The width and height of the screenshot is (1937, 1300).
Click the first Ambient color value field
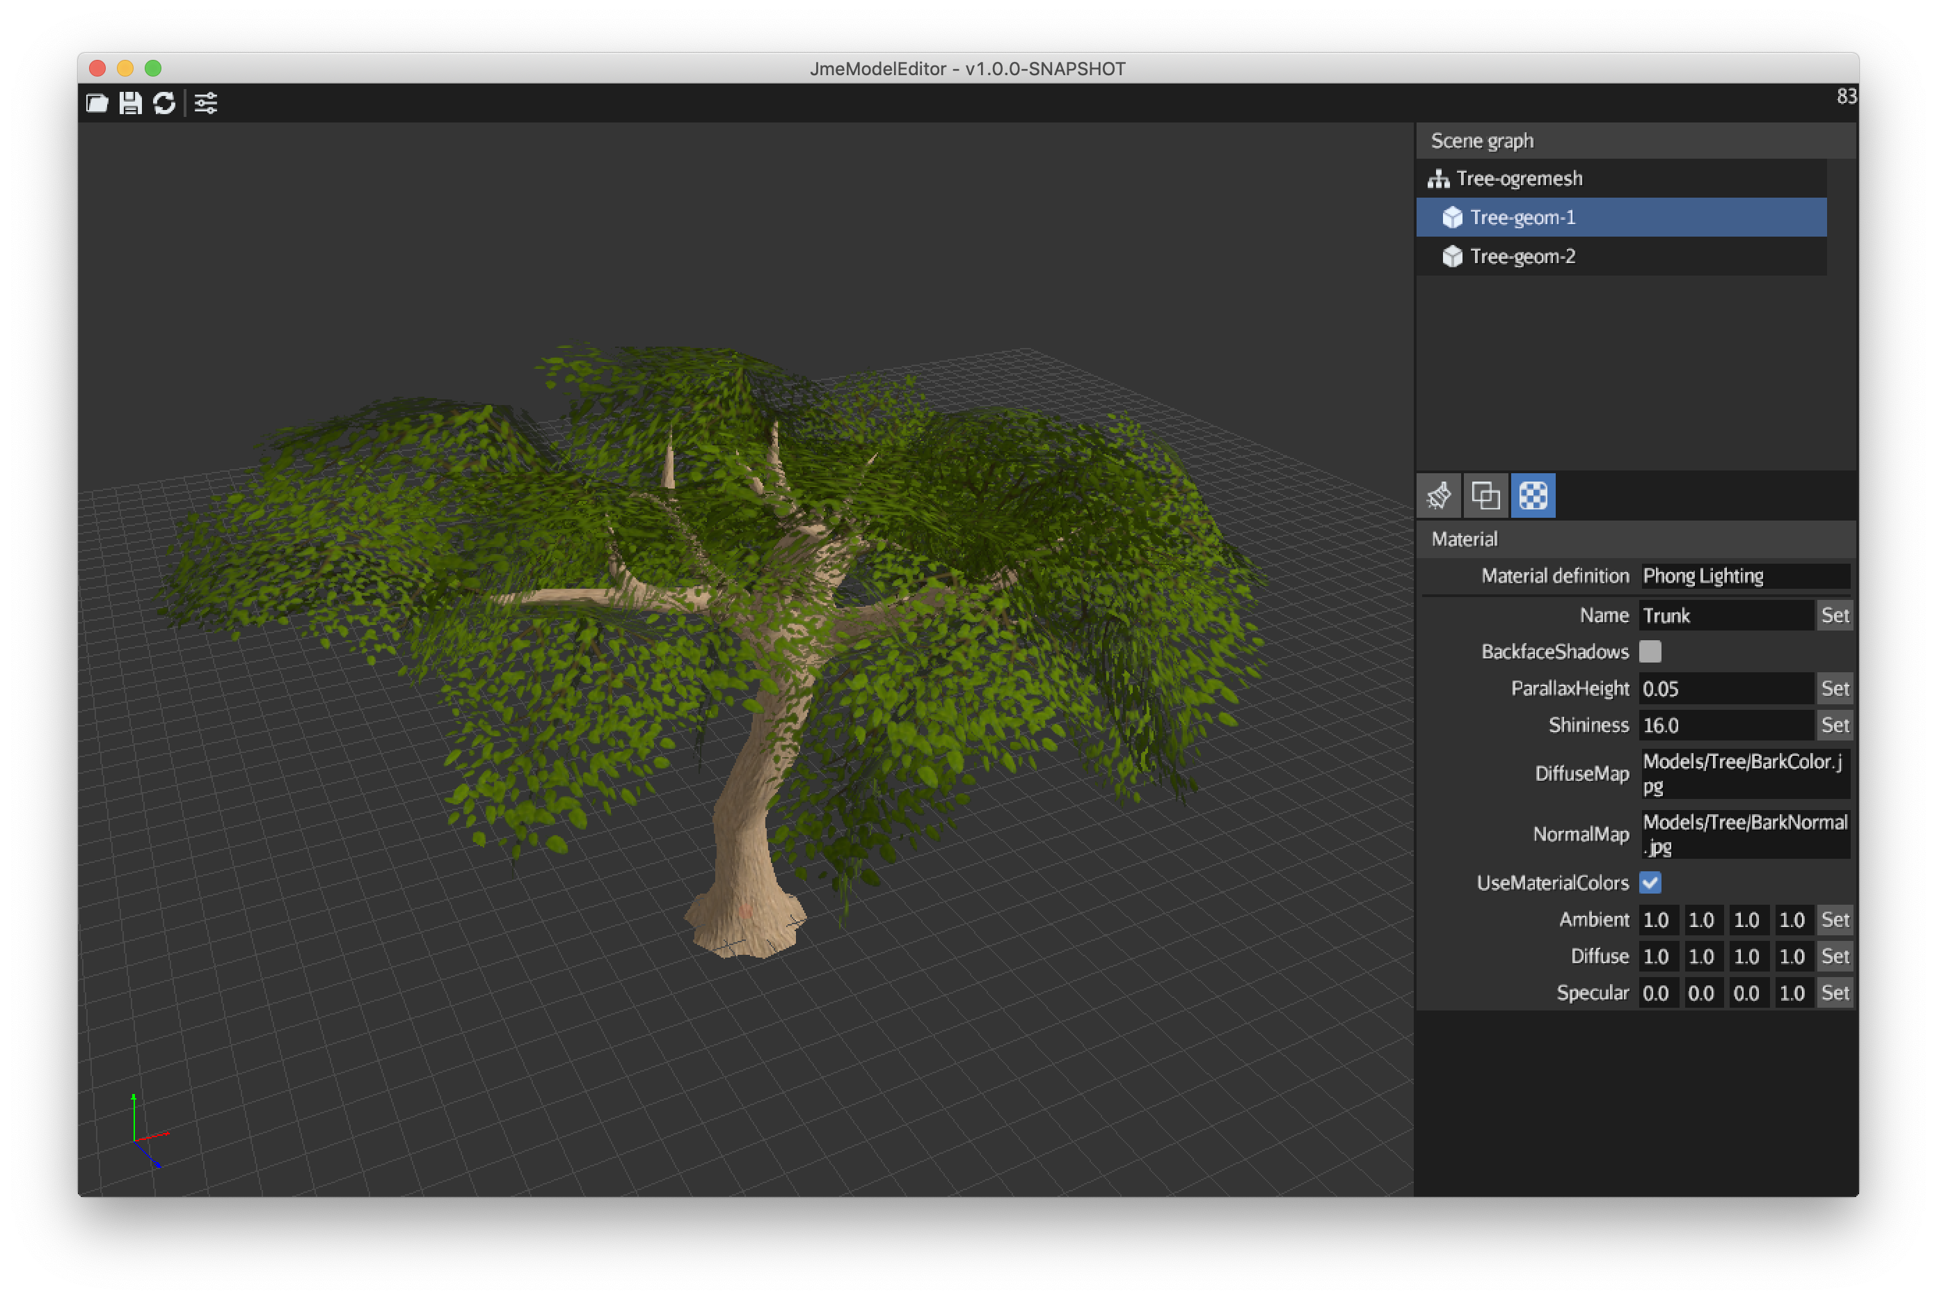pyautogui.click(x=1658, y=920)
